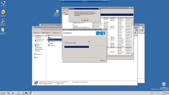Screen dimensions: 169x95
Task: Sort Services by the Вход от имени column
Action: click(x=129, y=18)
